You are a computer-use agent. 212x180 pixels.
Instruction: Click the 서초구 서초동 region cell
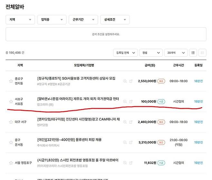(x=19, y=101)
